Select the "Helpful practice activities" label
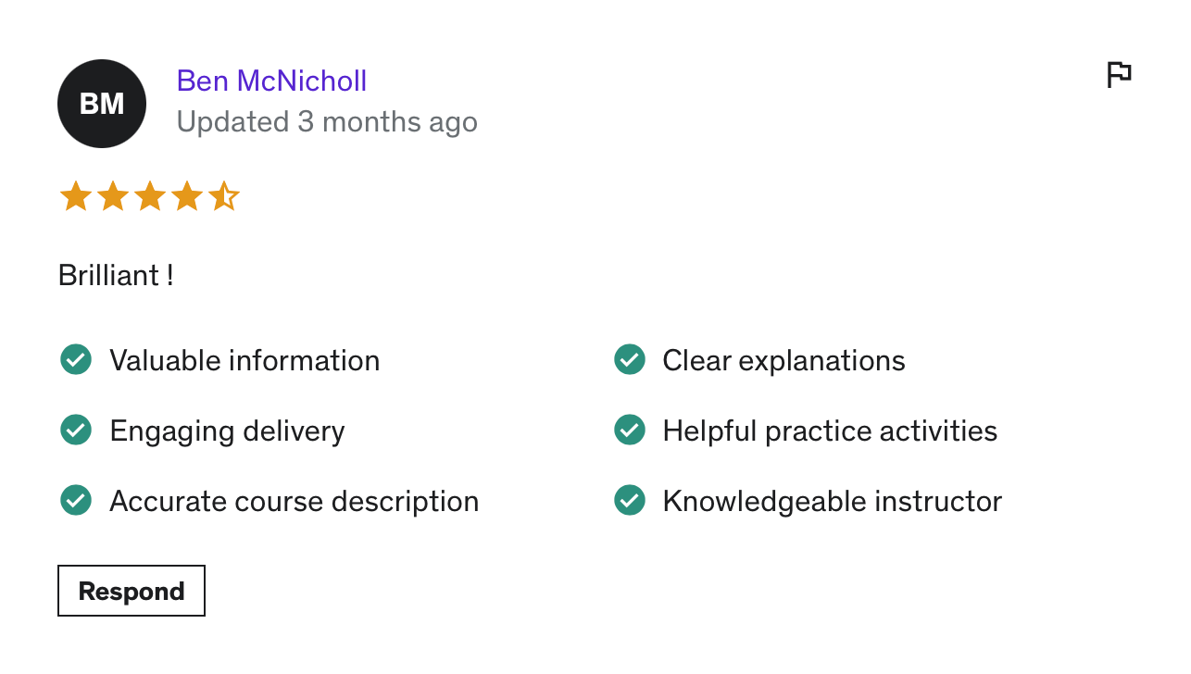 pyautogui.click(x=830, y=431)
